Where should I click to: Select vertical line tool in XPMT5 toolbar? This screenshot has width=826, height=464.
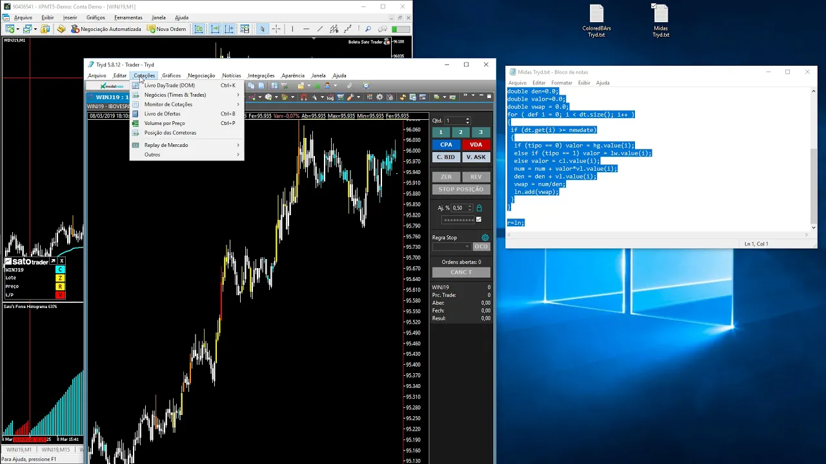pyautogui.click(x=292, y=29)
